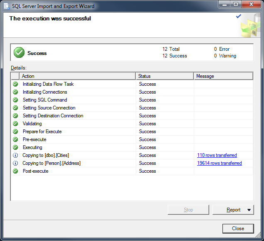Click the 0 Warning summary text
Viewport: 264px width, 241px height.
225,56
